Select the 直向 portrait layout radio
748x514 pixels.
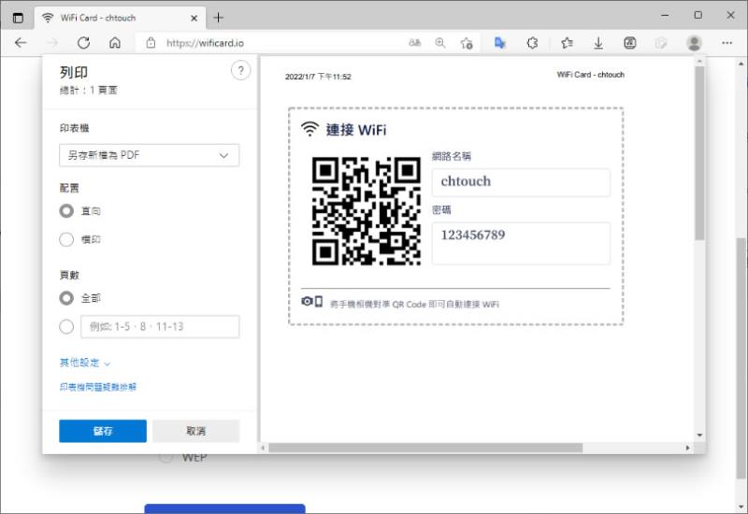(x=66, y=211)
